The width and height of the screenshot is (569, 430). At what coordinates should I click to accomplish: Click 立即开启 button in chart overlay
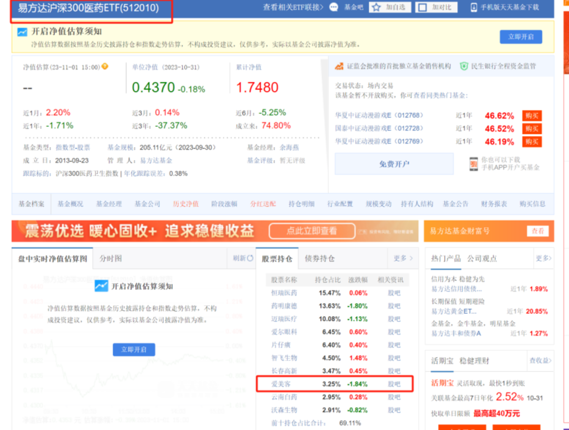[x=134, y=349]
